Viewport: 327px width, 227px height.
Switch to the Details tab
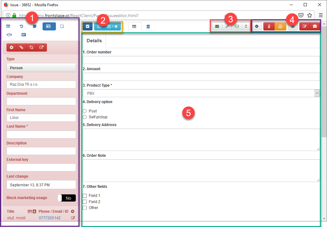(x=94, y=41)
